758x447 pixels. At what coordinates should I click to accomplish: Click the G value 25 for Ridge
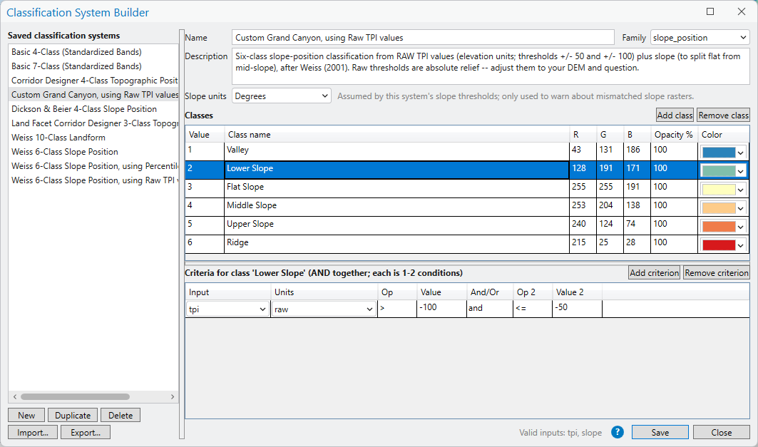click(x=610, y=242)
